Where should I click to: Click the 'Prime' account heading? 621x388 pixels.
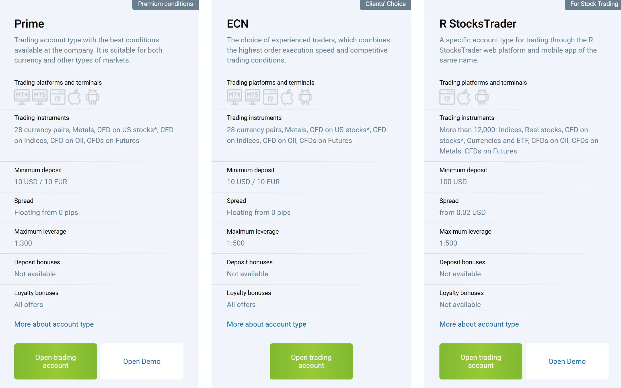pyautogui.click(x=29, y=24)
